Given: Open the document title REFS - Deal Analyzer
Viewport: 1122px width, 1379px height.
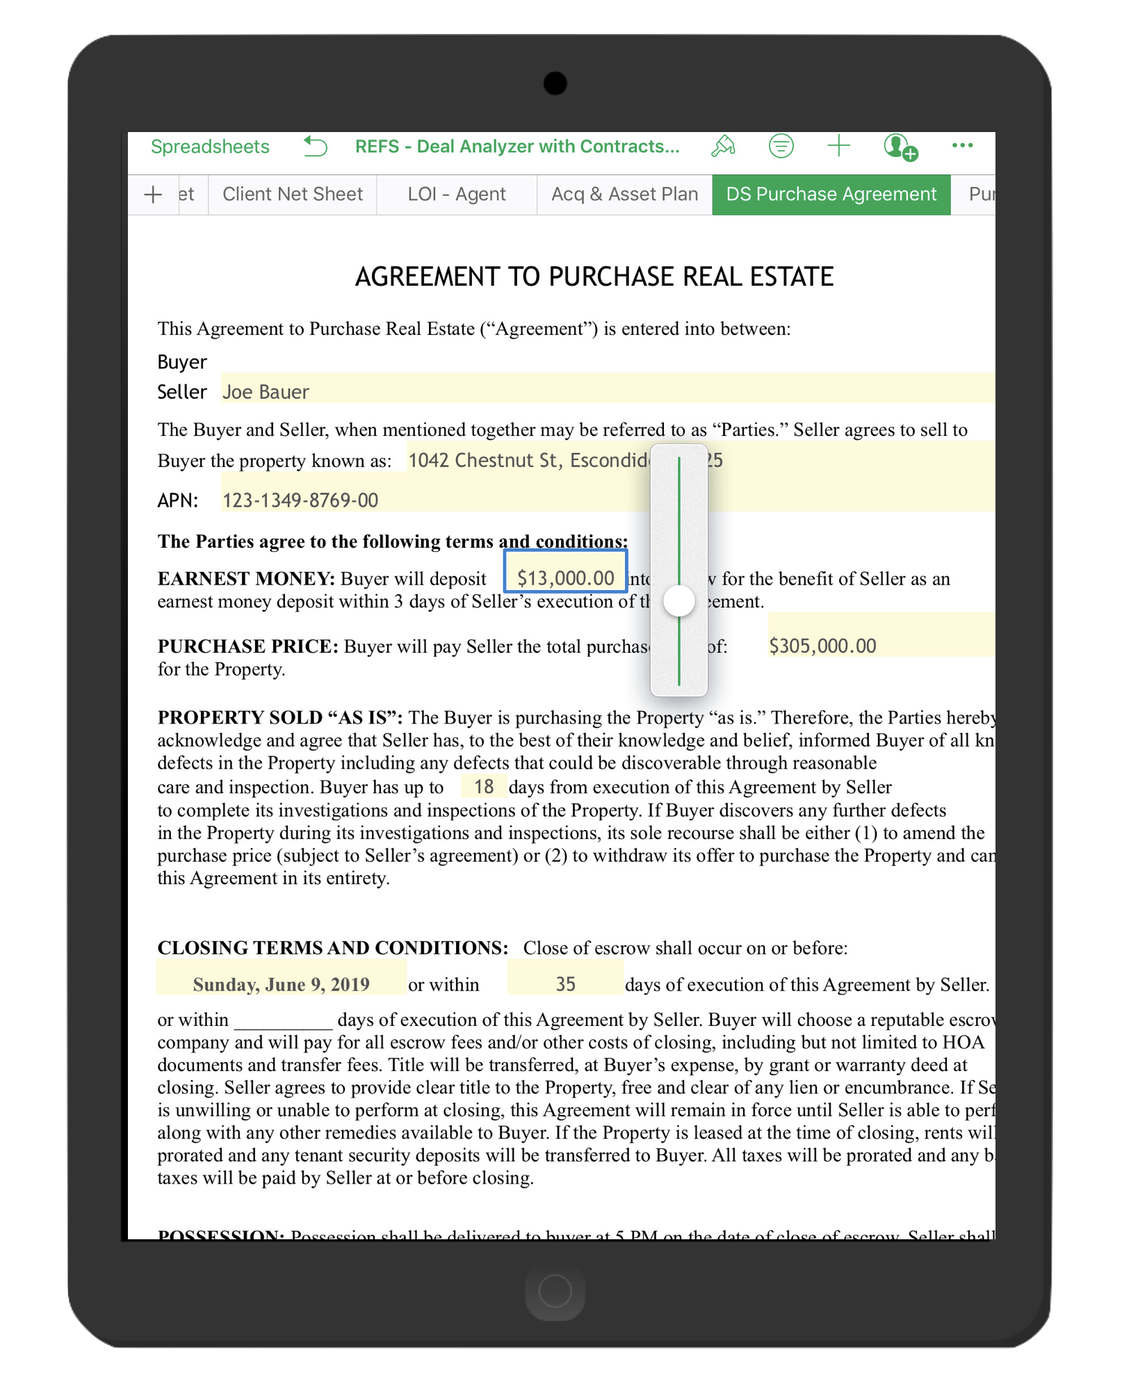Looking at the screenshot, I should click(517, 147).
